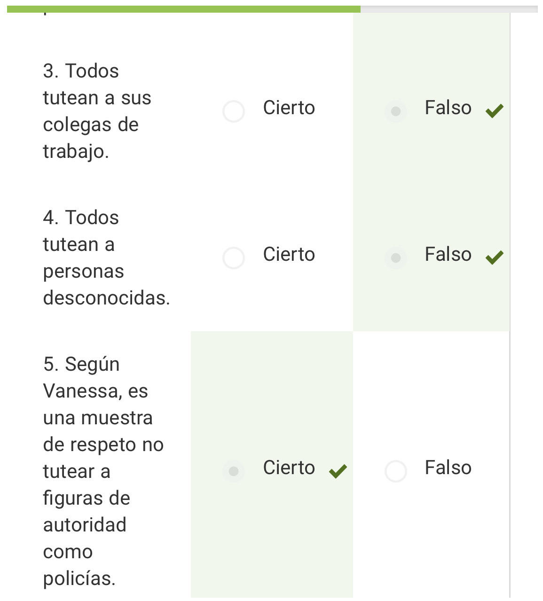
Task: Click the green filled portion of progress bar
Action: pyautogui.click(x=183, y=9)
